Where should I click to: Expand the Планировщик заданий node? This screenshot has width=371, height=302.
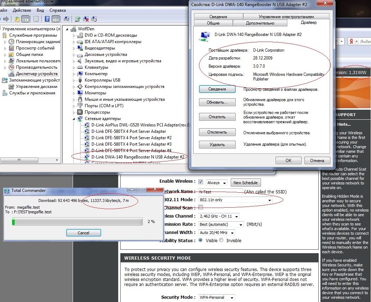pos(5,42)
